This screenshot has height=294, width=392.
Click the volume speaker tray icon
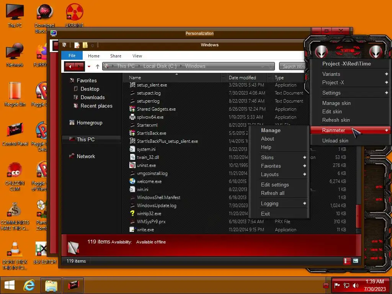click(355, 285)
